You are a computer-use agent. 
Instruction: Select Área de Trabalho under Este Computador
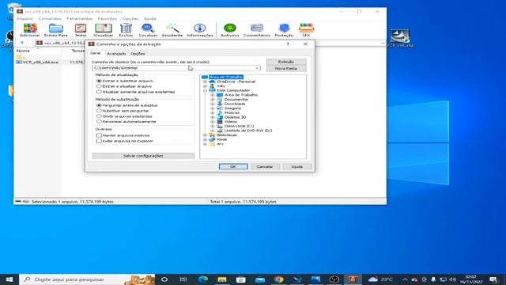(x=240, y=95)
